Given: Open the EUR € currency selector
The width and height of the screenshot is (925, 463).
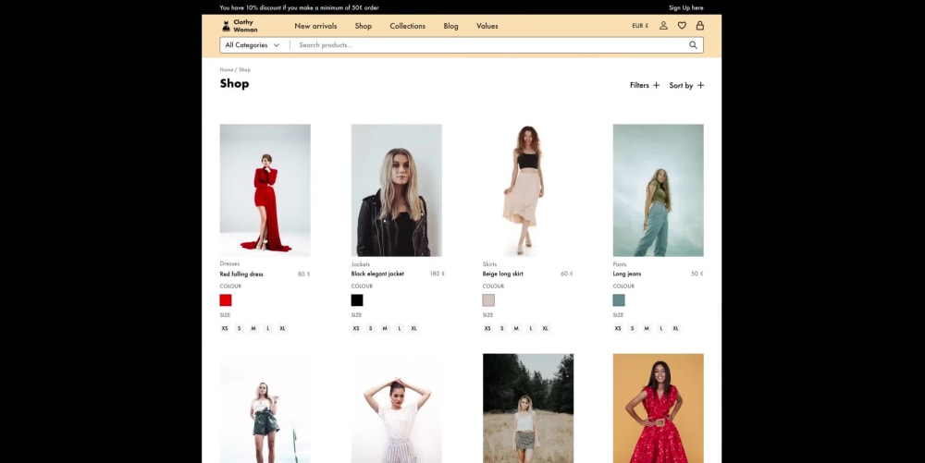Looking at the screenshot, I should click(640, 26).
